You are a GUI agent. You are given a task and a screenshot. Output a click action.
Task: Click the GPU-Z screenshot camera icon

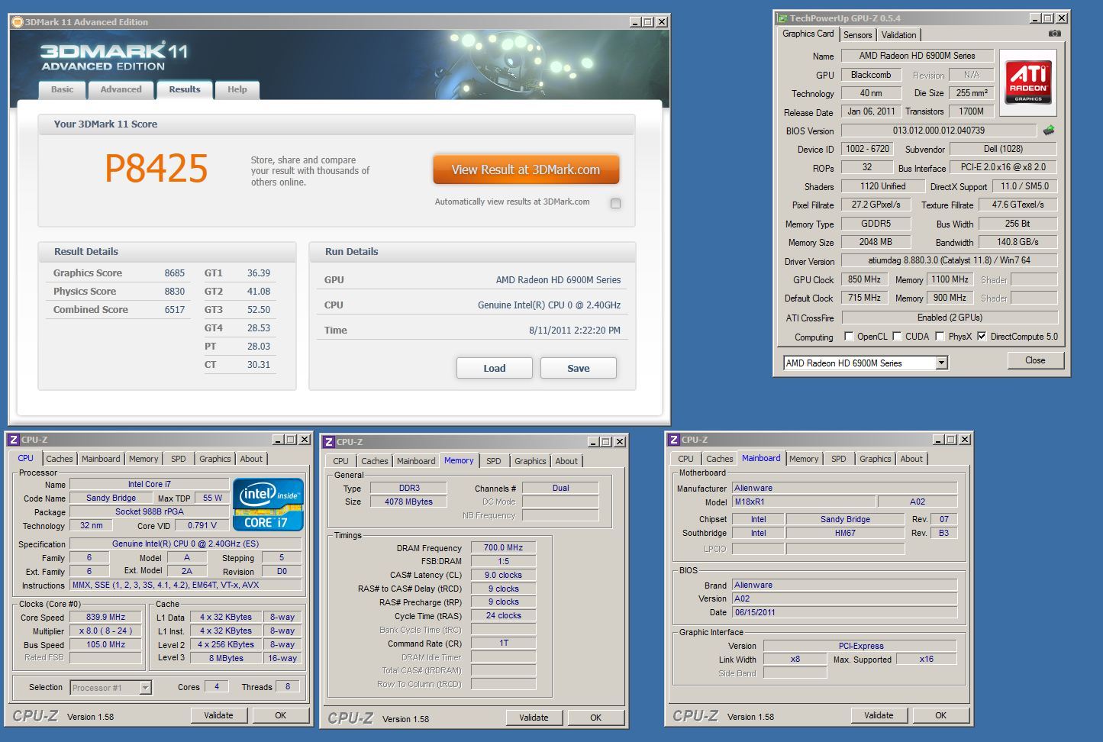1054,34
